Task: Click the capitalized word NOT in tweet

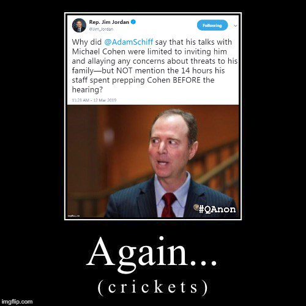Action: tap(124, 70)
